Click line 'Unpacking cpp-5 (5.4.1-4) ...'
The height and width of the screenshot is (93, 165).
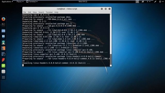pos(38,15)
